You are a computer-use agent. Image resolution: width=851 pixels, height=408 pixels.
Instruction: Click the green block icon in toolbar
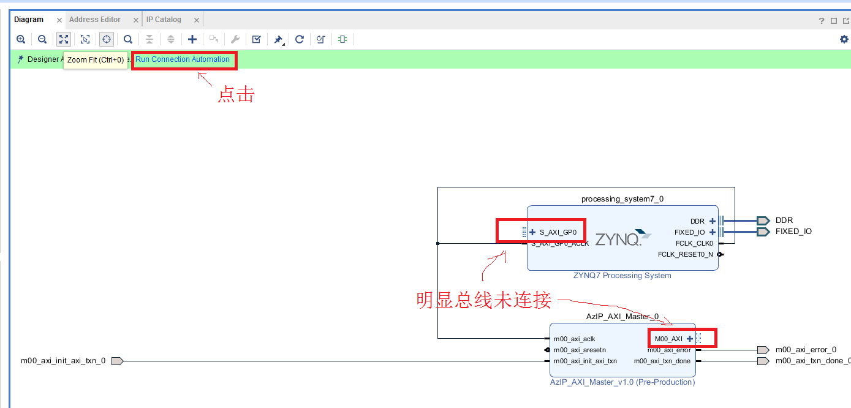click(342, 39)
